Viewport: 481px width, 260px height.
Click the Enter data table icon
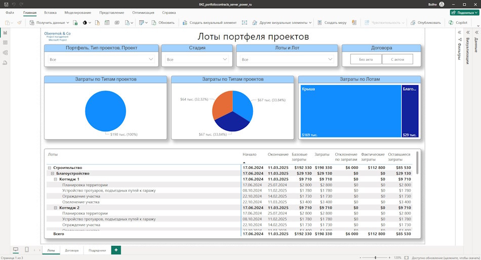tap(107, 22)
